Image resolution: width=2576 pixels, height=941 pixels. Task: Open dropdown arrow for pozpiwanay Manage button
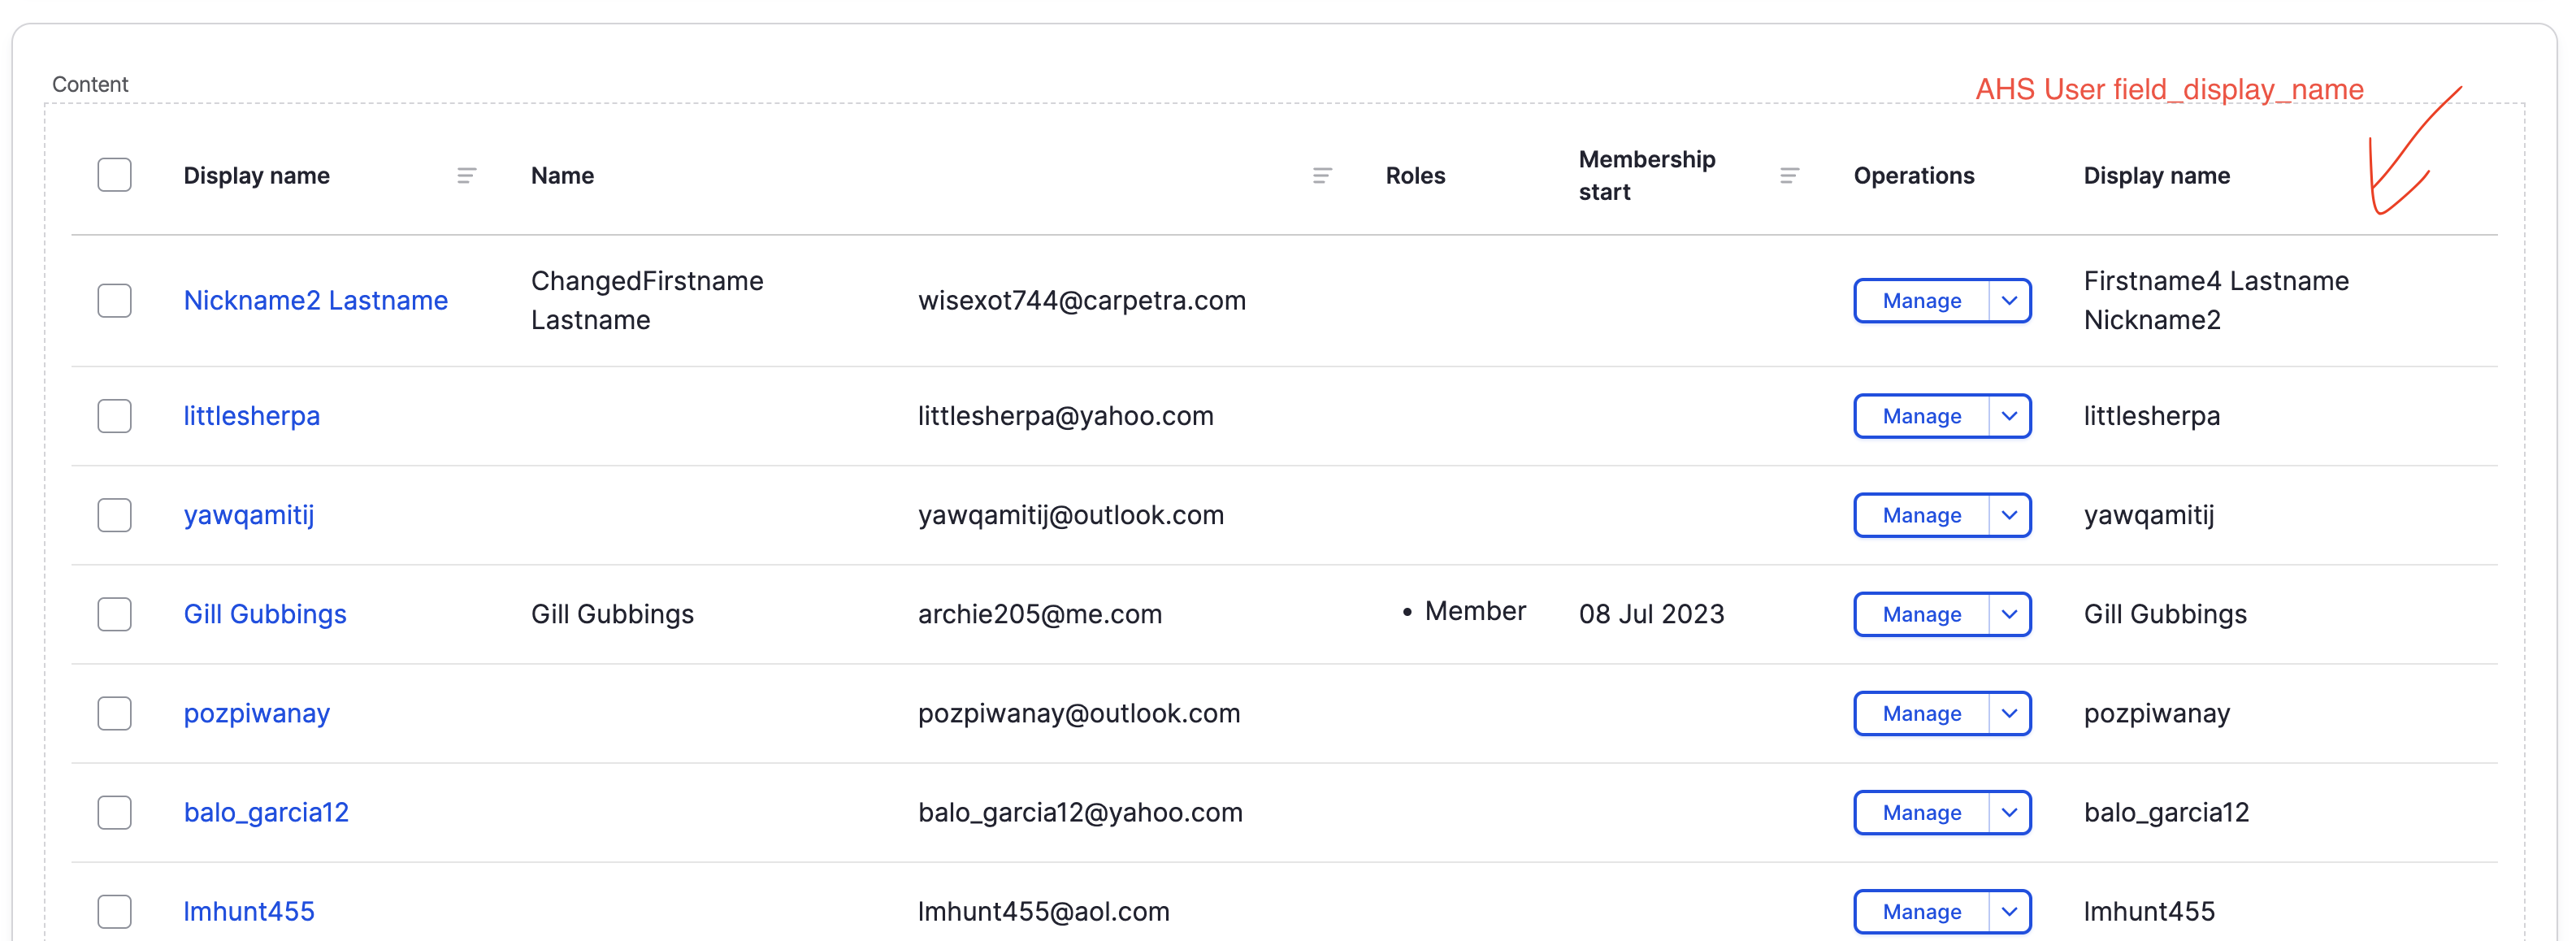tap(2008, 713)
